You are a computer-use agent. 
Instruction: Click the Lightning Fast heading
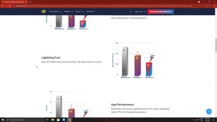click(51, 58)
